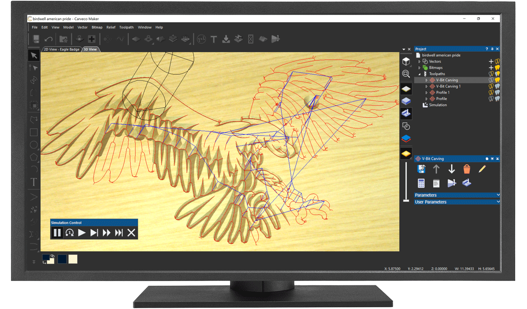Click the white 3D cube view icon
This screenshot has width=527, height=309.
(406, 61)
